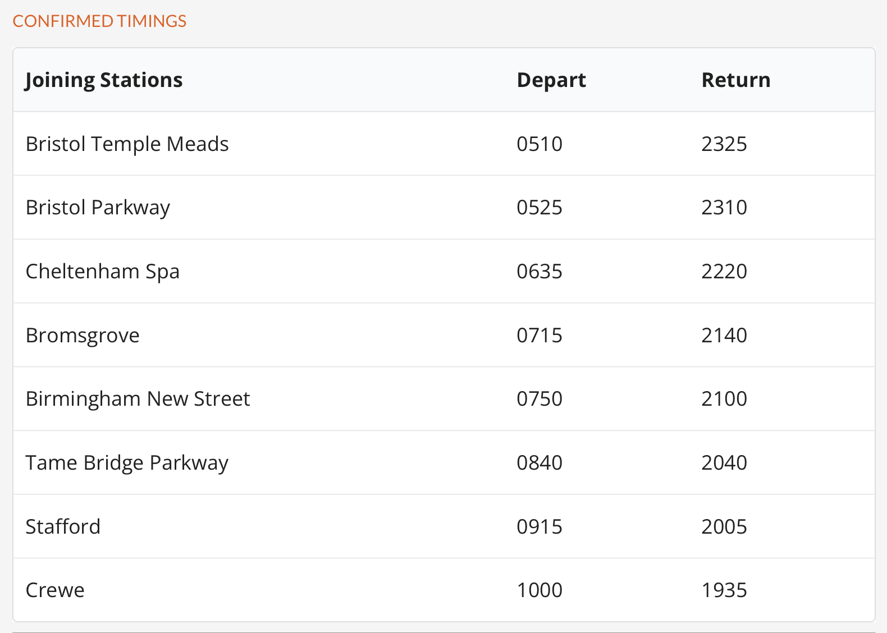Click the 2325 return time

[x=724, y=144]
